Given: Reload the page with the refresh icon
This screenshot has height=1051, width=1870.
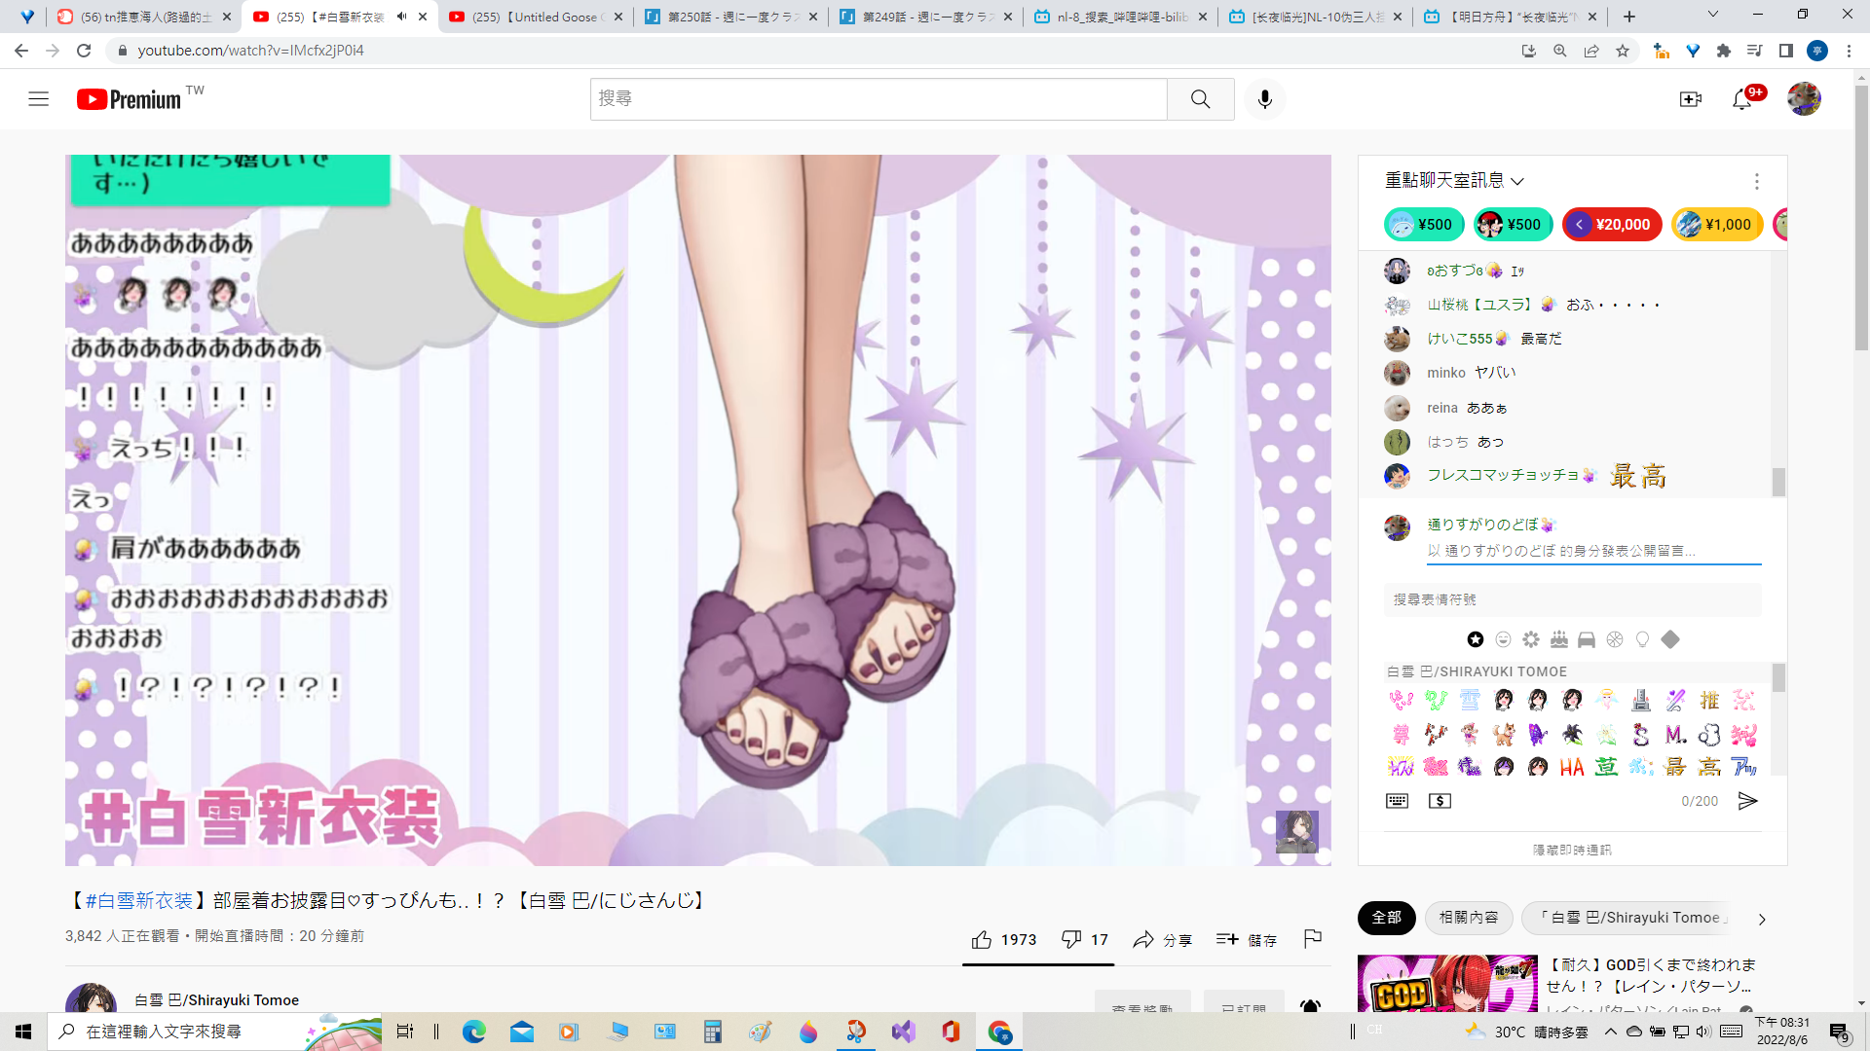Looking at the screenshot, I should coord(84,51).
